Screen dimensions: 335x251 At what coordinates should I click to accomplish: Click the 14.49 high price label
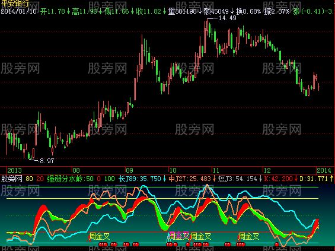click(x=228, y=18)
